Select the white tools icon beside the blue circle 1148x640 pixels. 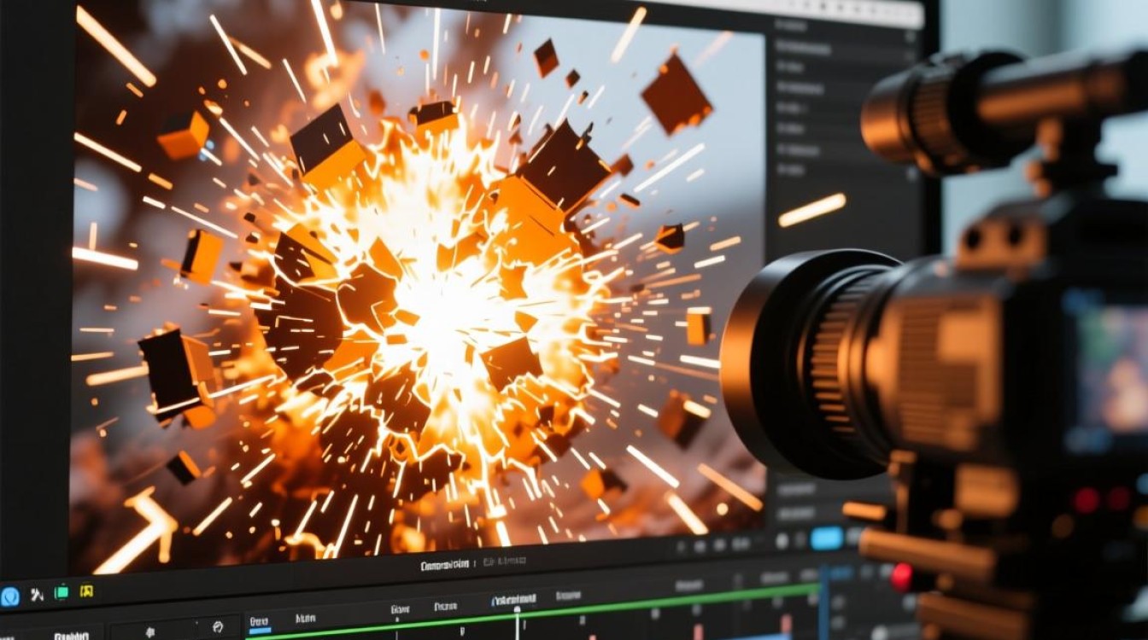(37, 594)
